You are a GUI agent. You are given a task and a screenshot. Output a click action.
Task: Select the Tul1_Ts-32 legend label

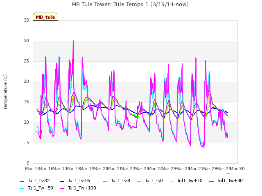[x=39, y=180]
